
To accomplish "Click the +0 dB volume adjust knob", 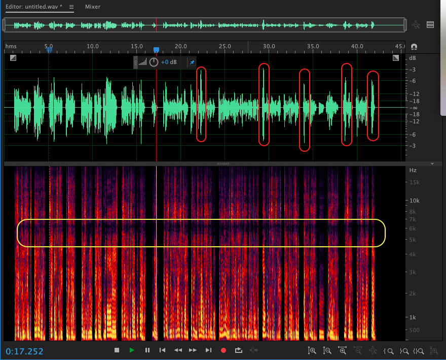I will click(154, 62).
